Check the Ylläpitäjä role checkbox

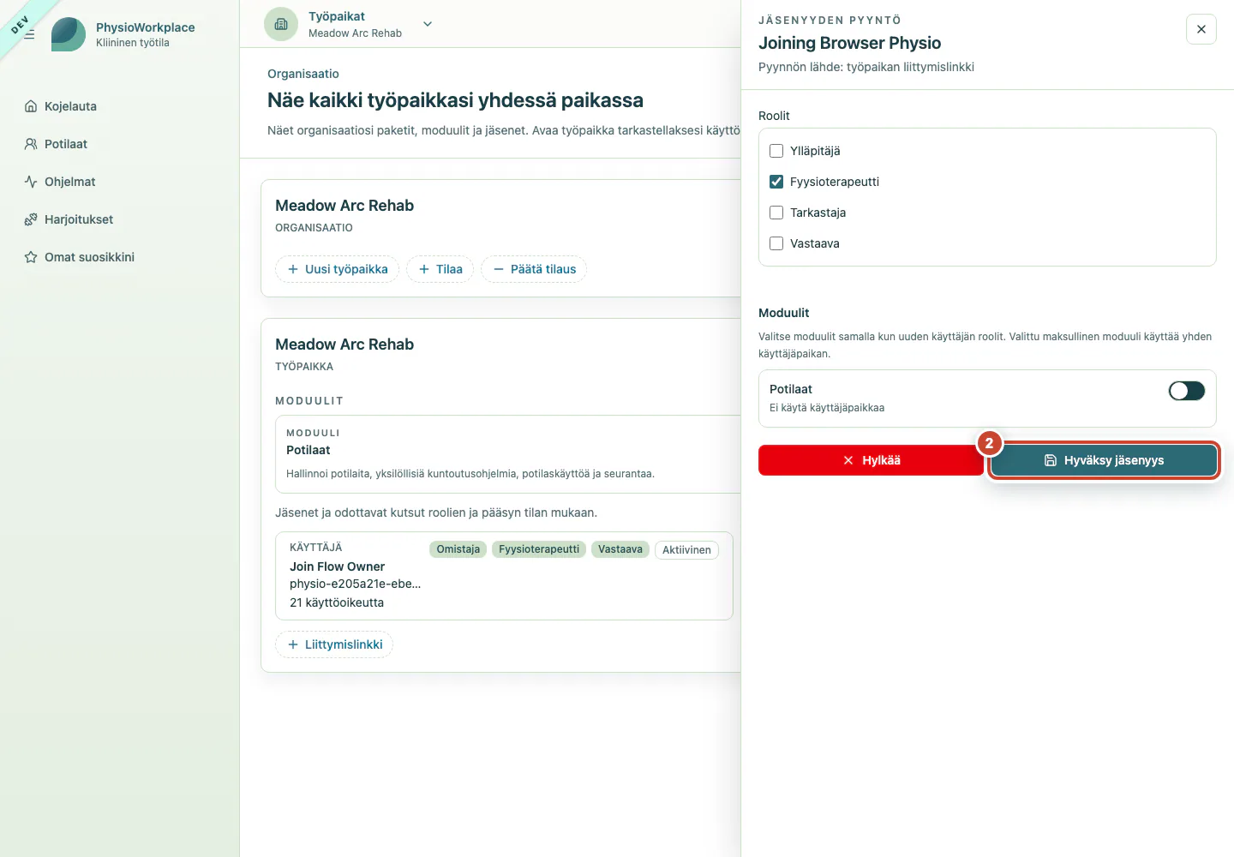coord(776,151)
